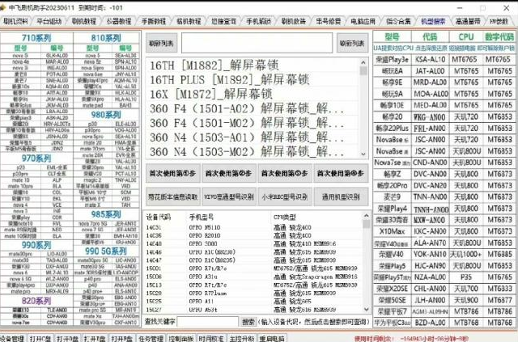Select device row 14C31
Screen dimensions: 518x342
pos(253,227)
